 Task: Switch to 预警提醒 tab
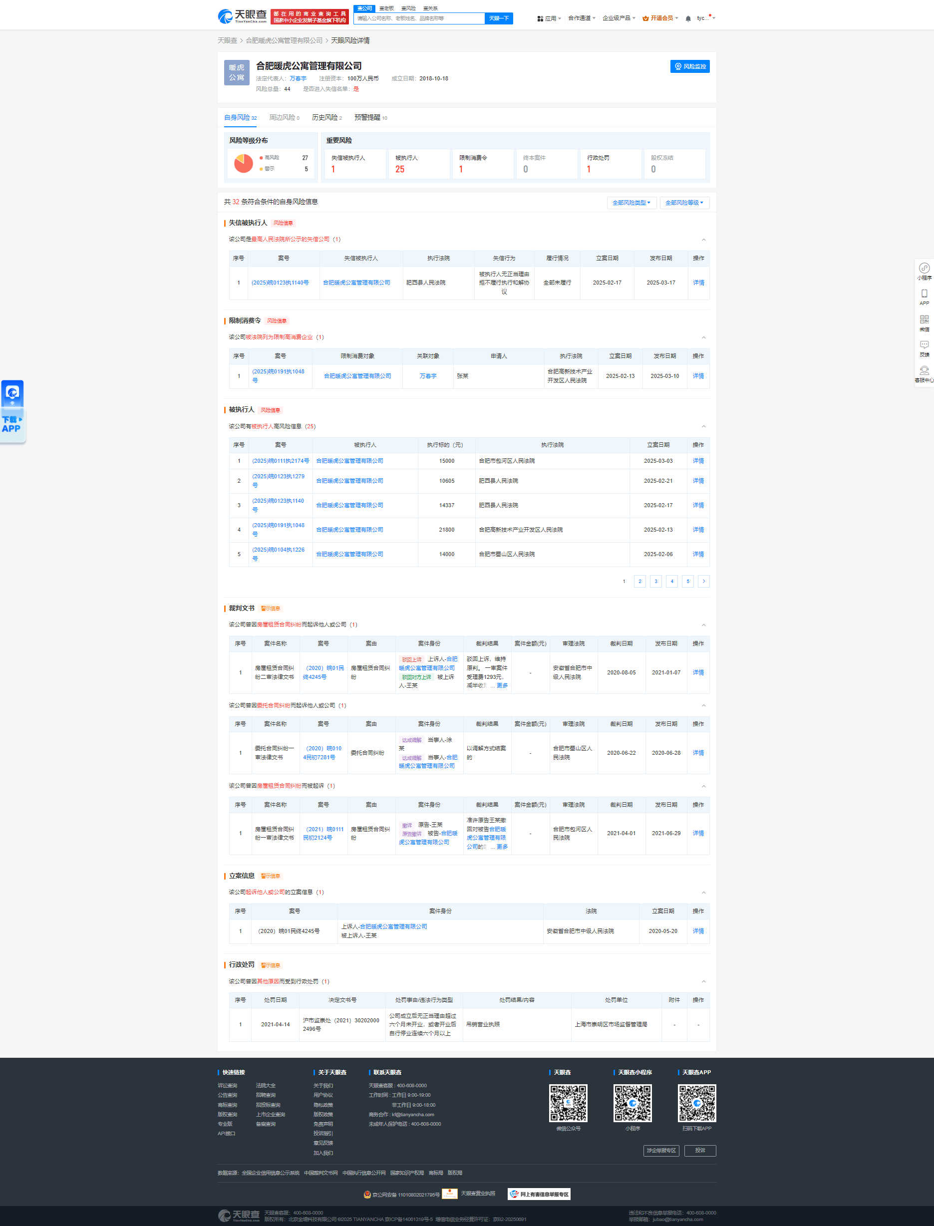pos(371,118)
